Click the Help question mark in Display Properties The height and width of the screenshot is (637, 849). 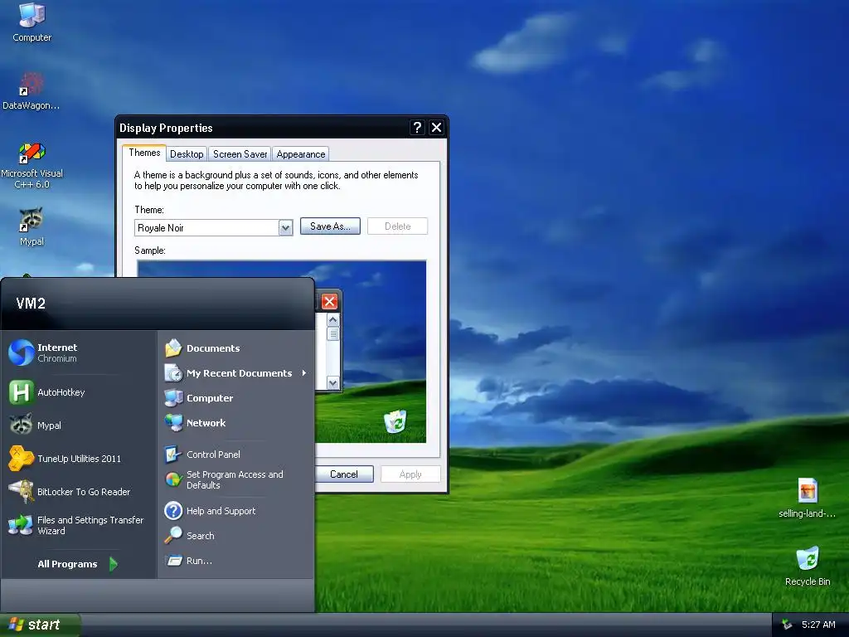417,127
